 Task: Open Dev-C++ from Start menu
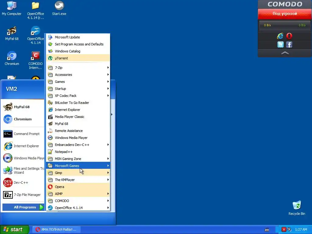click(x=23, y=183)
